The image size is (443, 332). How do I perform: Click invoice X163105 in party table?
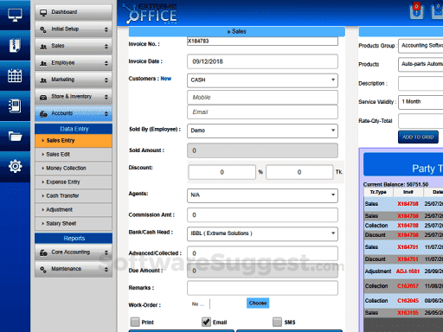408,313
